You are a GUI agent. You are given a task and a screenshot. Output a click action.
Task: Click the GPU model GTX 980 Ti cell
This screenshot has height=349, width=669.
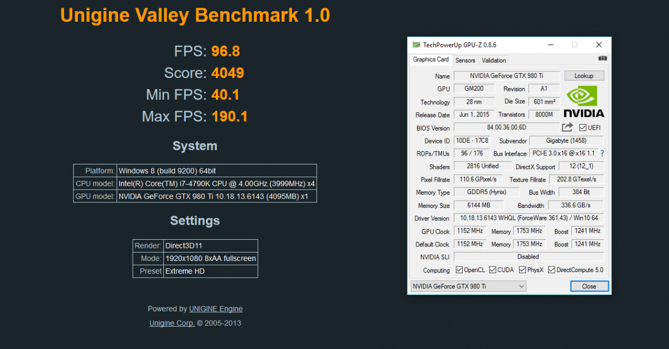tap(216, 196)
